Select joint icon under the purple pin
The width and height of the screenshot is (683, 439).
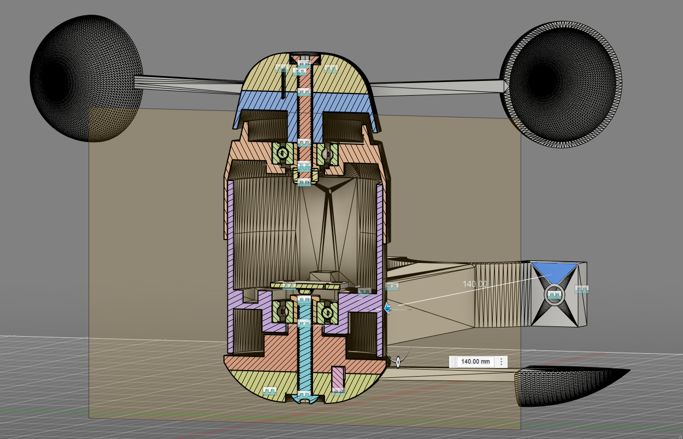[x=338, y=390]
